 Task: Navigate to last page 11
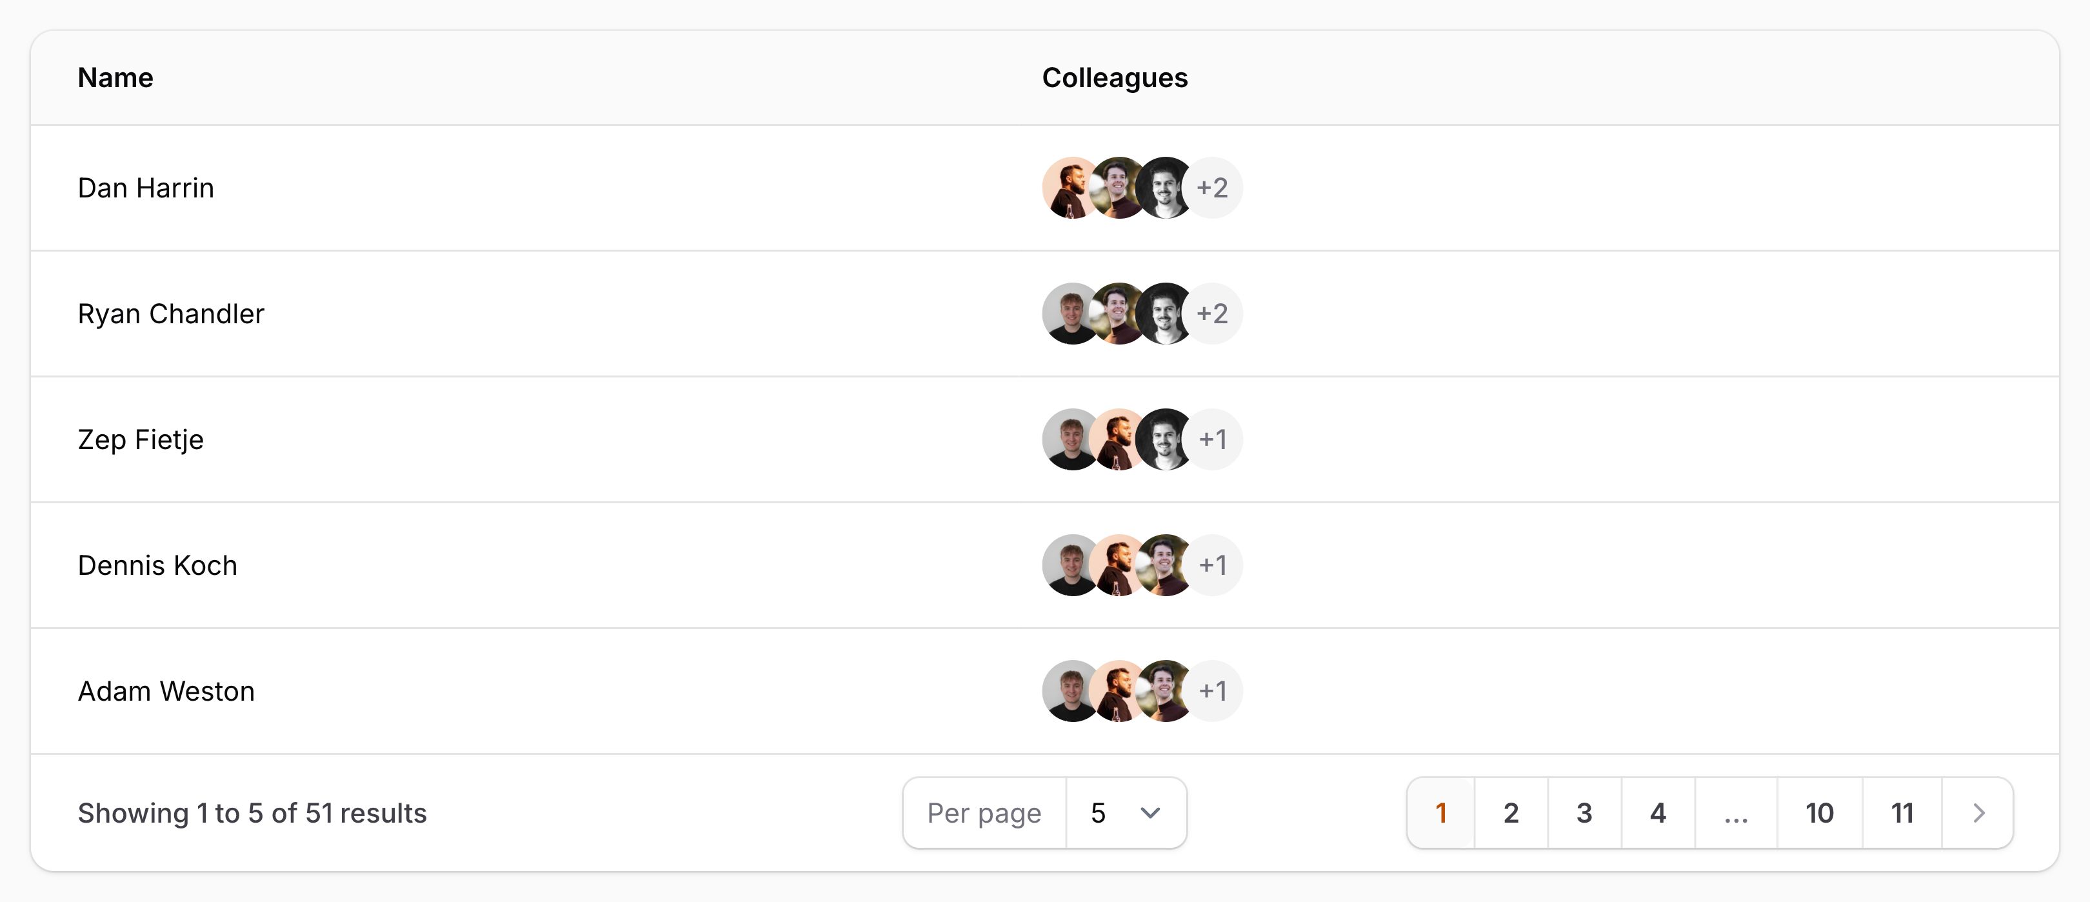tap(1902, 813)
